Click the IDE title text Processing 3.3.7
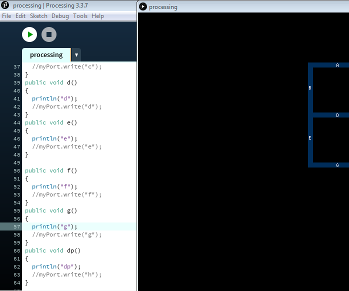 click(x=67, y=5)
